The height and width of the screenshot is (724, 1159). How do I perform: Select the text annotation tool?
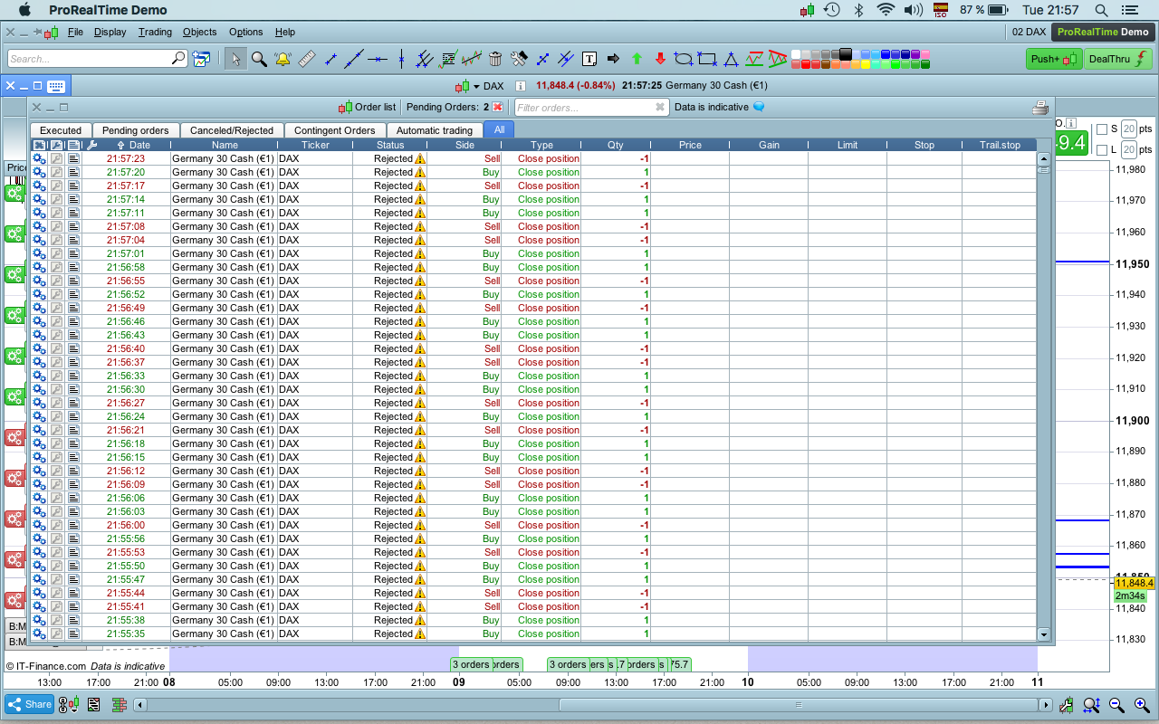pos(589,59)
